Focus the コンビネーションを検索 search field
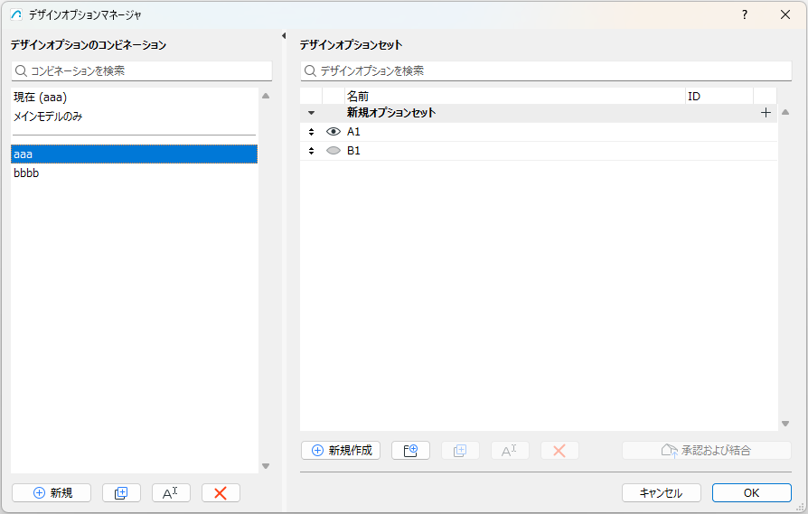 142,71
